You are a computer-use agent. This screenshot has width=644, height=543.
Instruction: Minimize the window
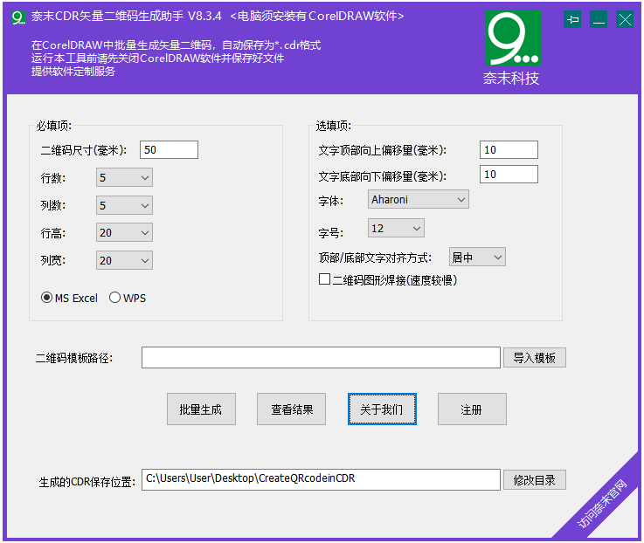(599, 19)
